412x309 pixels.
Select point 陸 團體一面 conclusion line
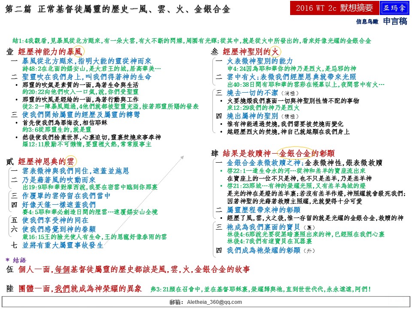[x=74, y=289]
